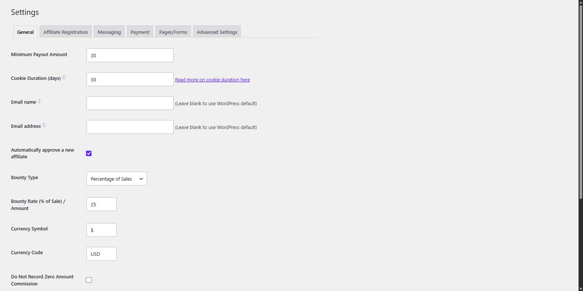Click the Settings page heading
Screen dimensions: 583x291
25,12
